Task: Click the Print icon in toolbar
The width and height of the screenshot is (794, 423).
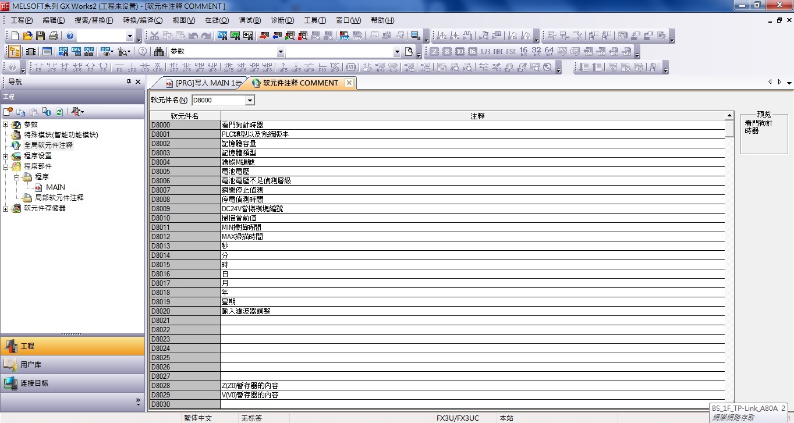Action: [x=54, y=36]
